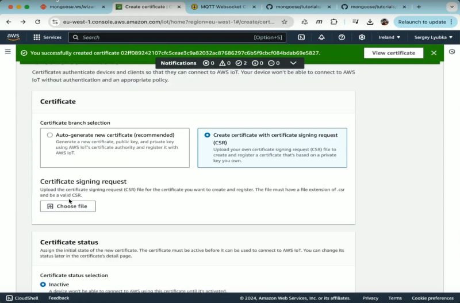The image size is (460, 303).
Task: Click Relaunch to update button
Action: 422,22
